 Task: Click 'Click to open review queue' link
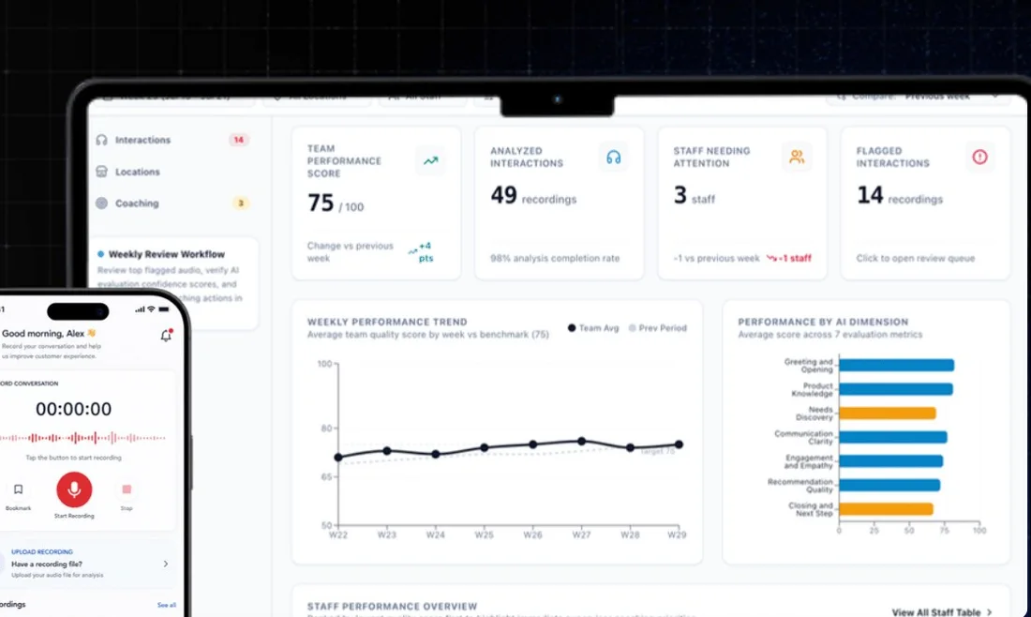pyautogui.click(x=916, y=259)
